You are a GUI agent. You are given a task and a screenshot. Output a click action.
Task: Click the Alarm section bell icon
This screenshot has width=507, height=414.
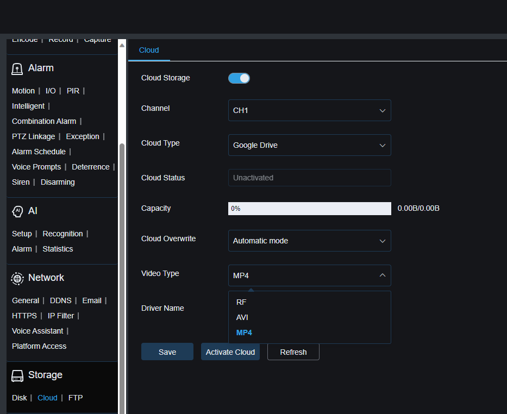[x=17, y=68]
